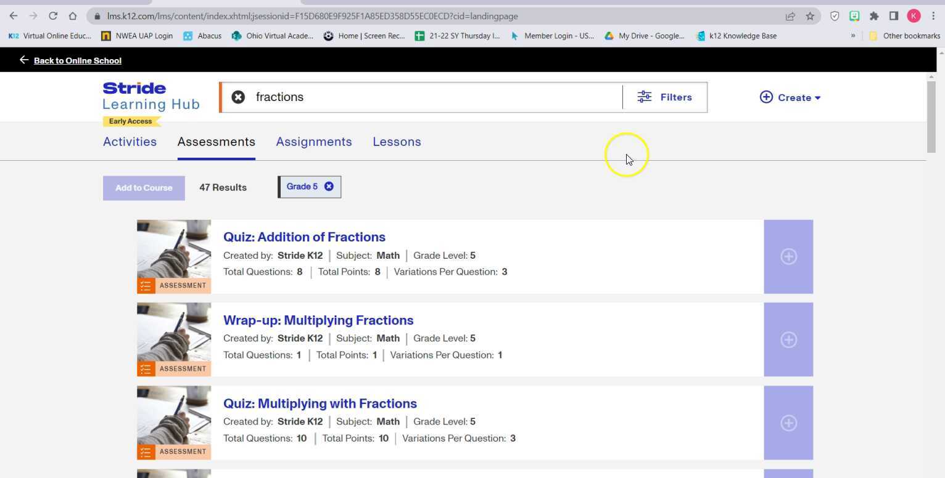Open the Stride Learning Hub logo
Image resolution: width=945 pixels, height=478 pixels.
tap(151, 97)
